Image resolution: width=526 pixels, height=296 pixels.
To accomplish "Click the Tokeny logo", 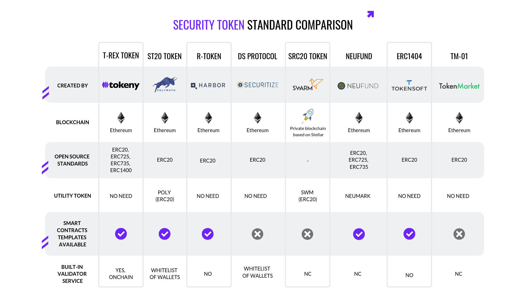I will (x=121, y=85).
